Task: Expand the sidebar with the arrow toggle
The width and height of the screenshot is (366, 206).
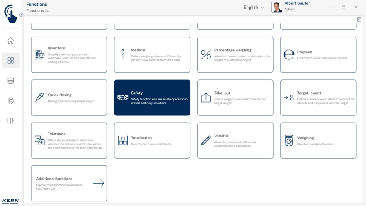Action: coord(21,15)
